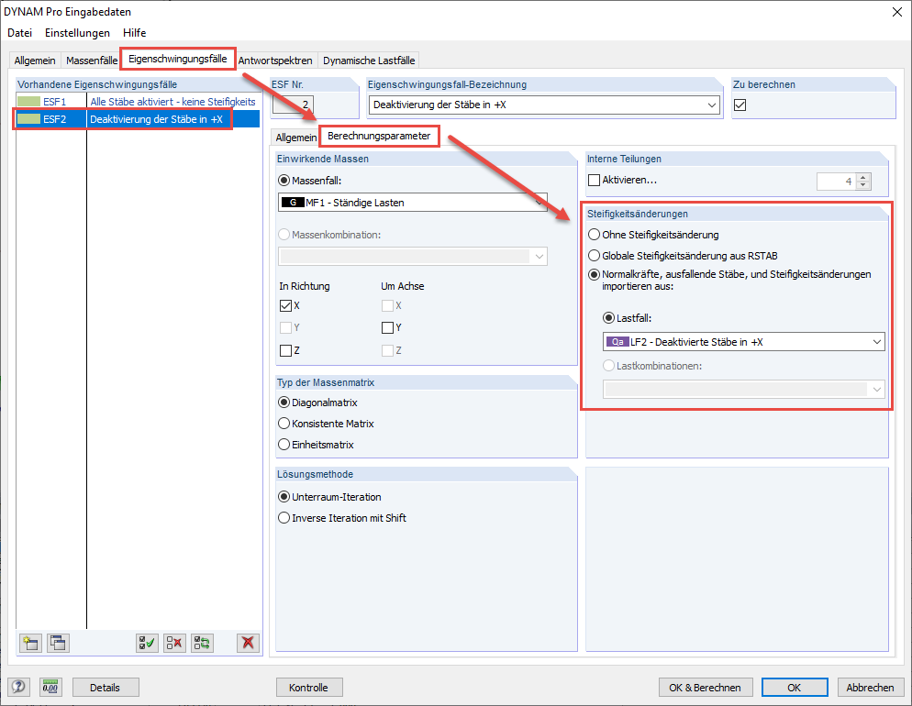Check Um Achse Y checkbox

tap(387, 327)
